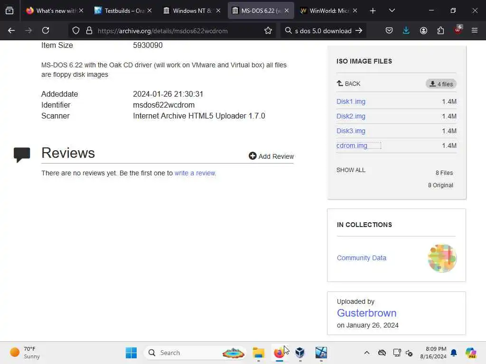Download Disk3.img file
Screen dimensions: 486x364
tap(351, 131)
